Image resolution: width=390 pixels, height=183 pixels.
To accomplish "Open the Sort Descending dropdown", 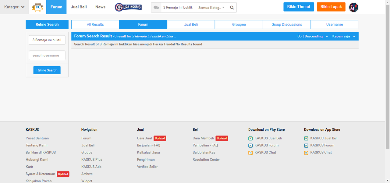I will pos(313,36).
